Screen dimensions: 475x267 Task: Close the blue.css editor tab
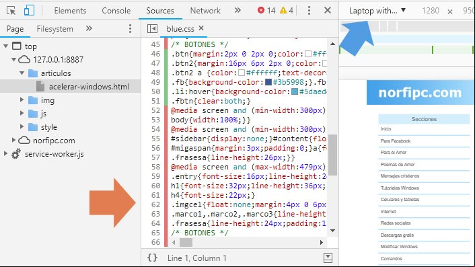coord(201,28)
